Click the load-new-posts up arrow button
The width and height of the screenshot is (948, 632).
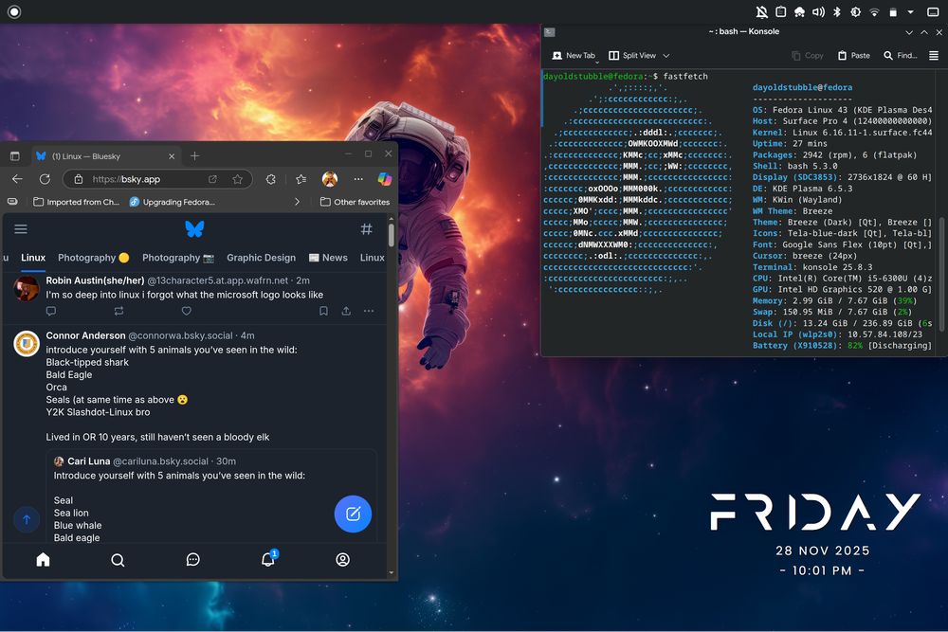coord(27,519)
